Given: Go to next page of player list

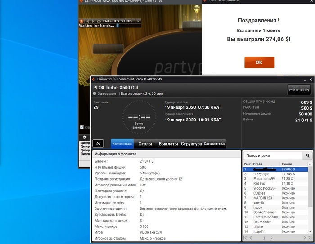Looking at the screenshot, I should click(305, 238).
